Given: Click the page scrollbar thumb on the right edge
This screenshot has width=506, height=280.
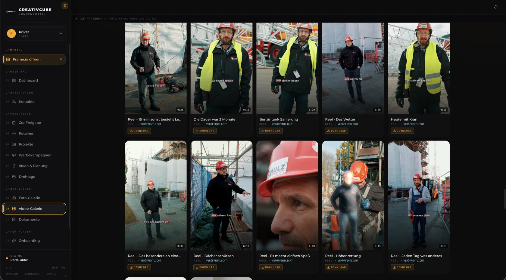Looking at the screenshot, I should pyautogui.click(x=505, y=199).
